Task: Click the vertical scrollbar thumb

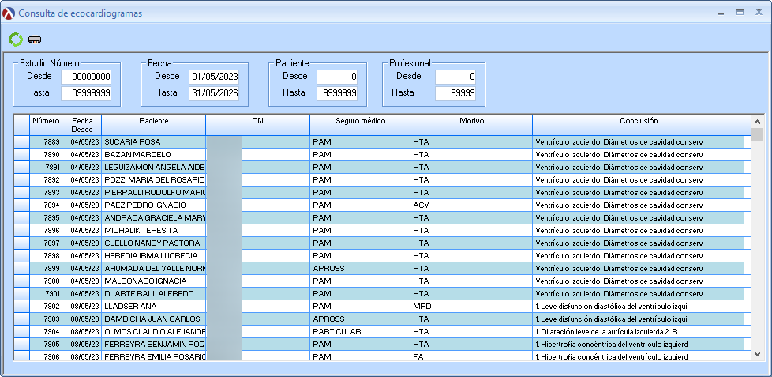Action: pyautogui.click(x=757, y=134)
